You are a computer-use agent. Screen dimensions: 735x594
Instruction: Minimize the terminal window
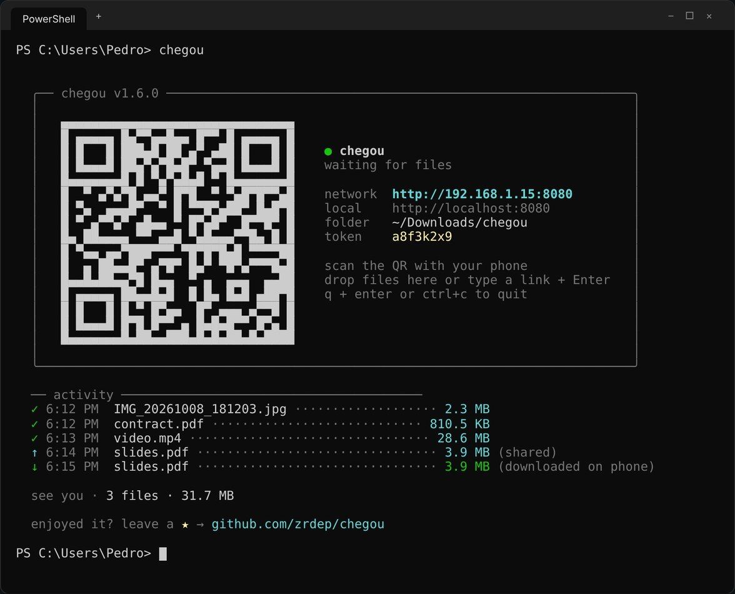tap(671, 16)
